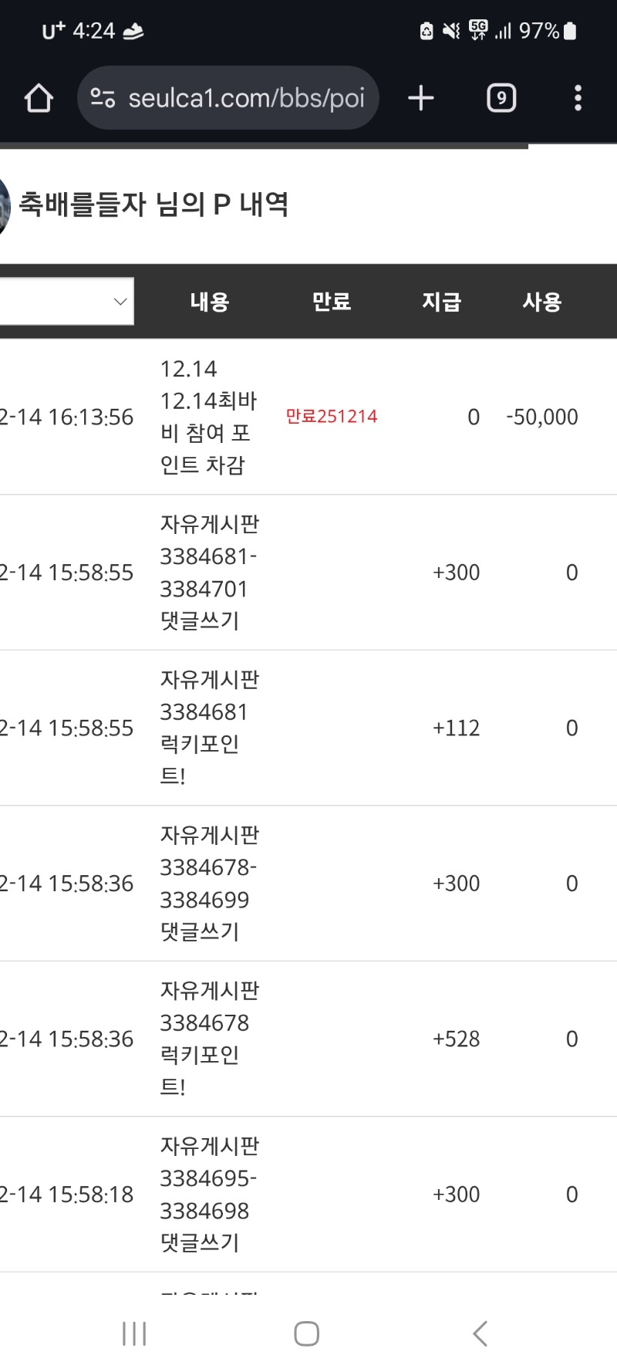Tap the back button in navigation bar
This screenshot has height=1372, width=617.
point(480,1332)
